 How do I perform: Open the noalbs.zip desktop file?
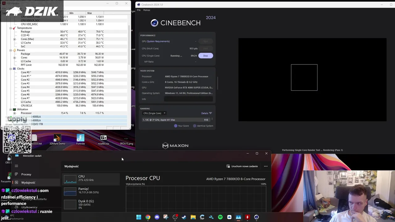(103, 139)
